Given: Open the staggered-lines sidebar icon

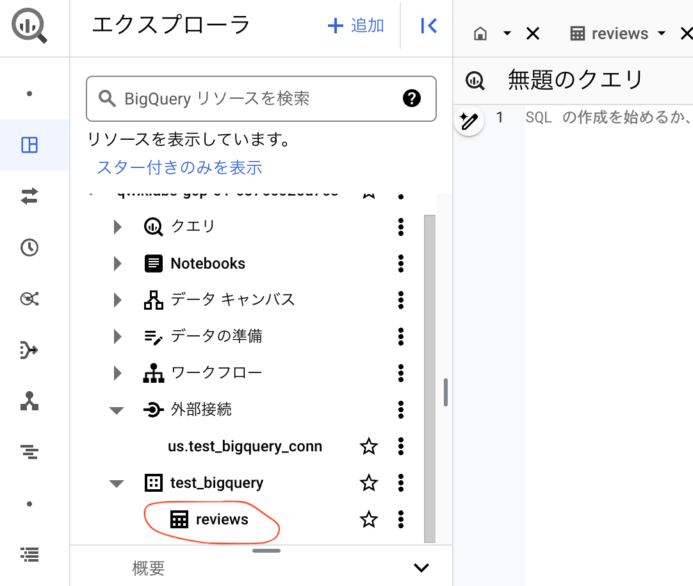Looking at the screenshot, I should (29, 452).
